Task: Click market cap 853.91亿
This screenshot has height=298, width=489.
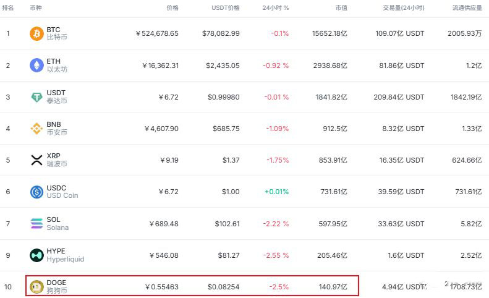Action: [333, 160]
